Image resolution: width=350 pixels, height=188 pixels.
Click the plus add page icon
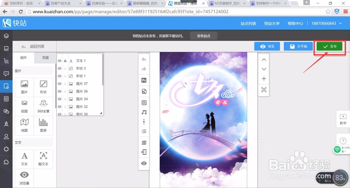point(264,79)
